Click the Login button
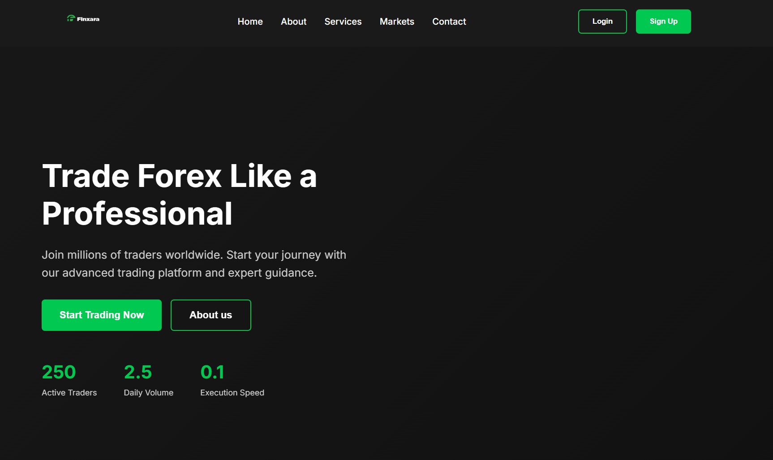 click(602, 21)
